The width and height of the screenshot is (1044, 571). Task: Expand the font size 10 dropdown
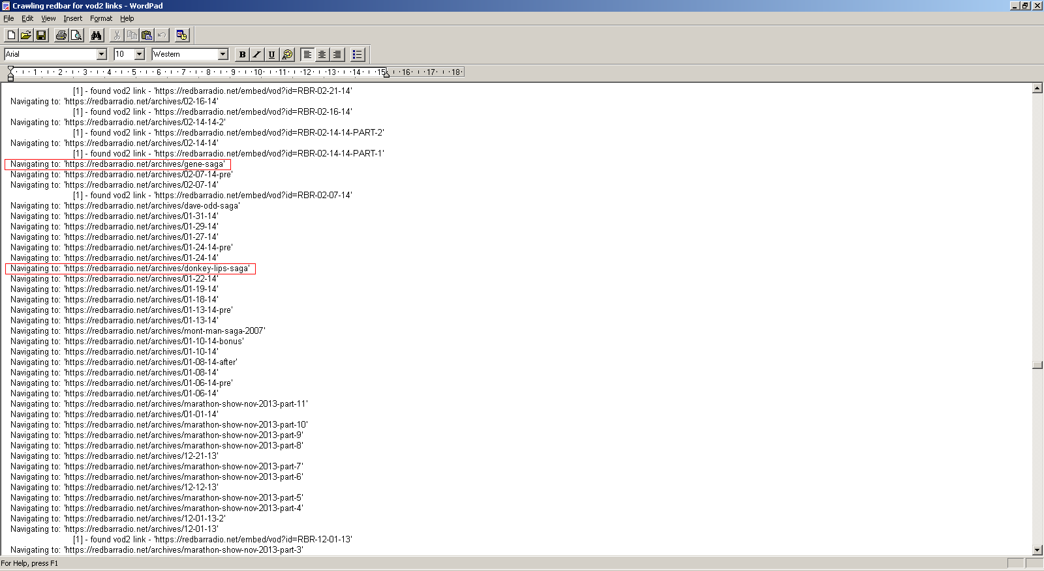click(139, 54)
